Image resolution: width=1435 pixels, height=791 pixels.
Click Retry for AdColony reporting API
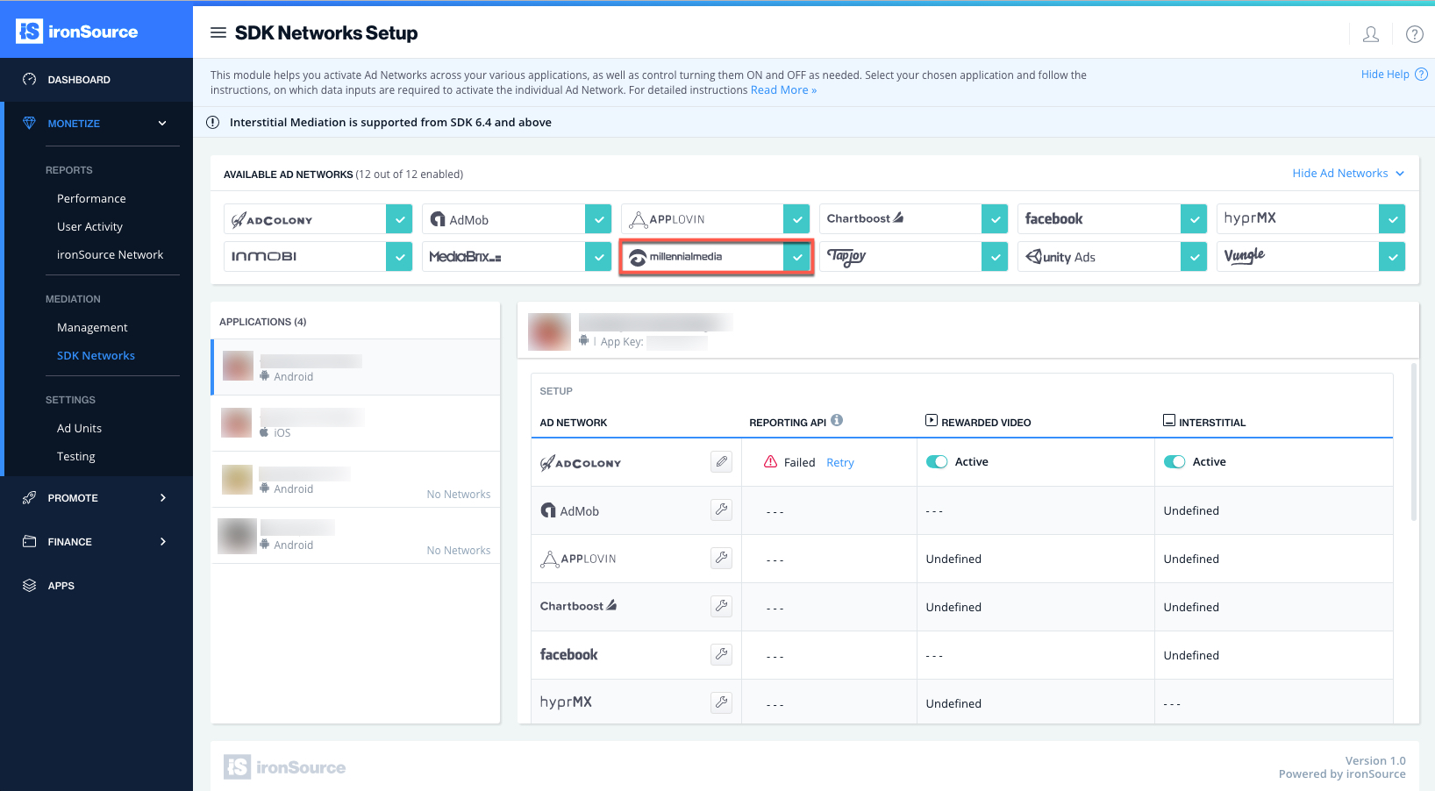point(839,462)
